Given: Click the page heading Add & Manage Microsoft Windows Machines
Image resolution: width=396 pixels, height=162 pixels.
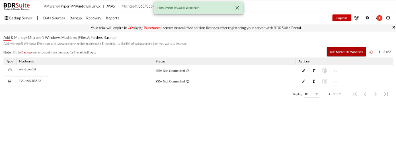Looking at the screenshot, I should (60, 38).
